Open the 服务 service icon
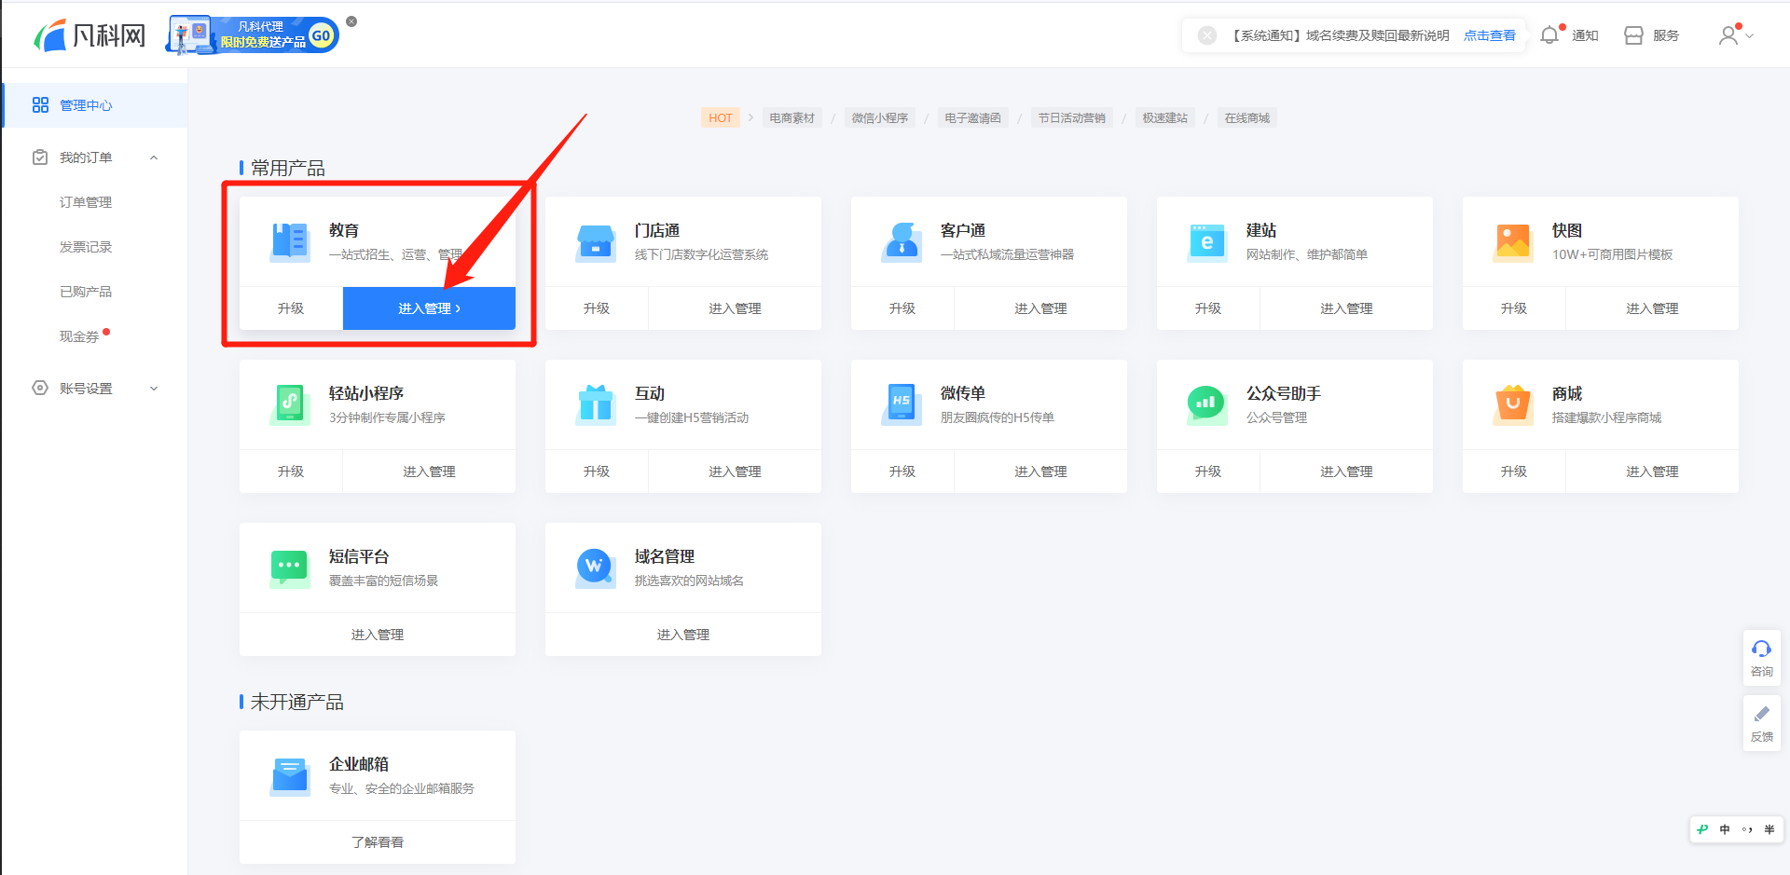 click(1633, 35)
